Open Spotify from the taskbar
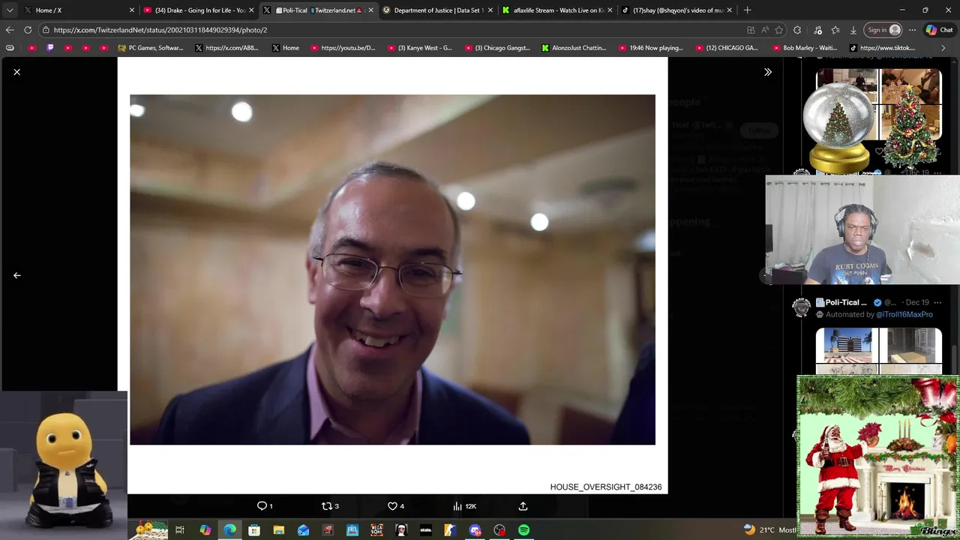 click(x=524, y=530)
